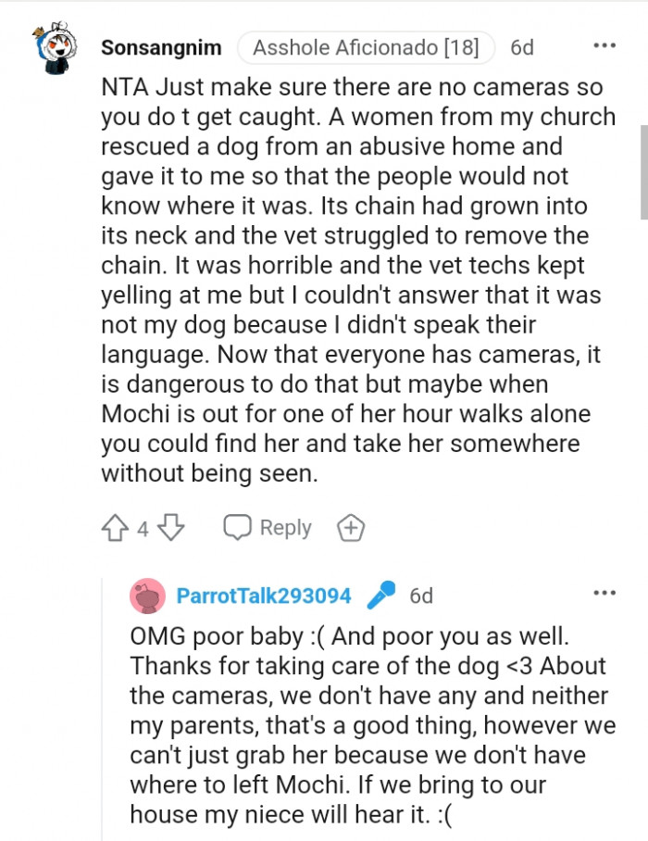Image resolution: width=648 pixels, height=841 pixels.
Task: Click the 6d timestamp on ParrotTalk293094's reply
Action: click(x=421, y=596)
